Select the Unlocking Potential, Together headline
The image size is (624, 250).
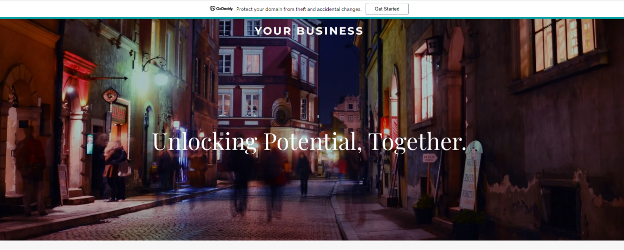[309, 141]
